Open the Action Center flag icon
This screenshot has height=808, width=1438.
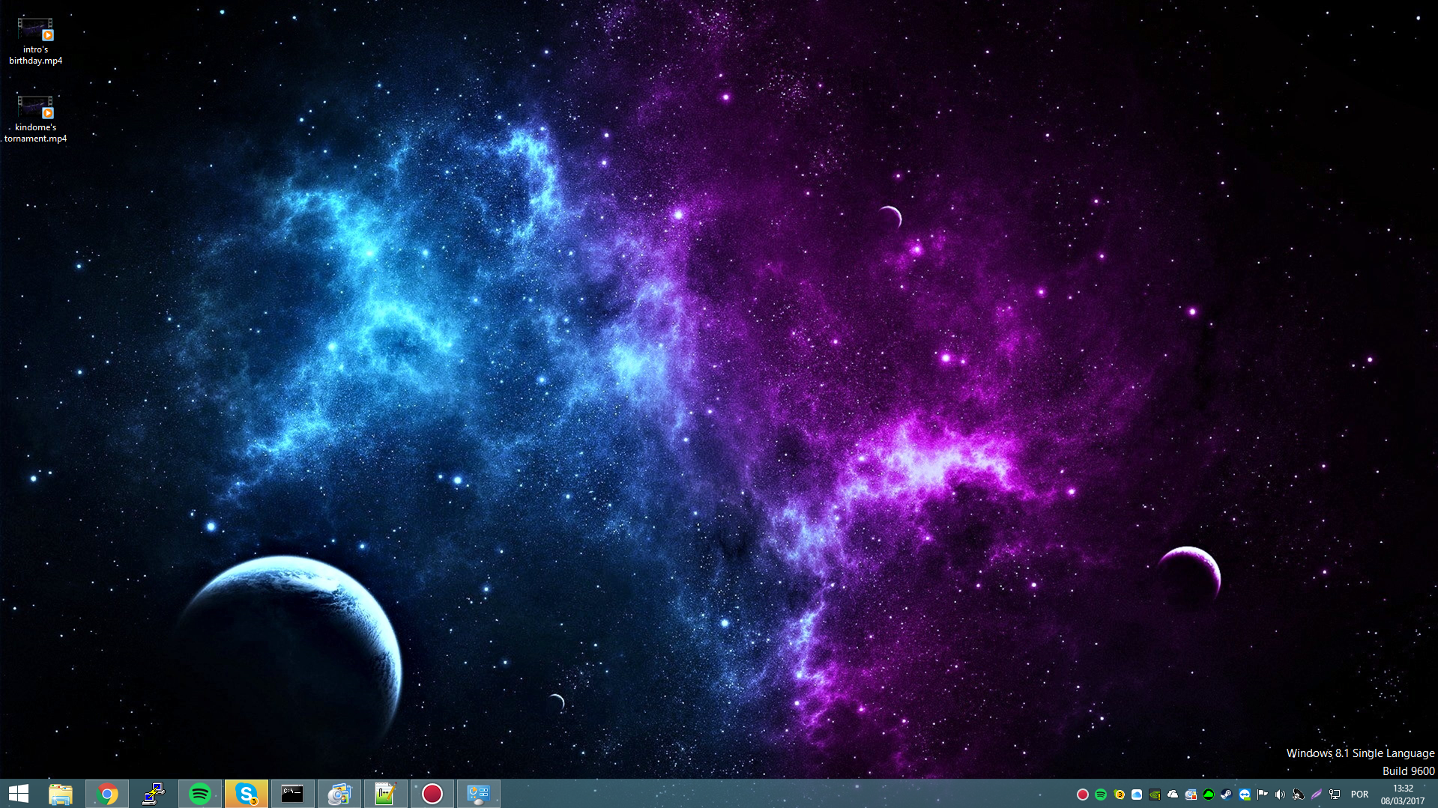[1263, 795]
